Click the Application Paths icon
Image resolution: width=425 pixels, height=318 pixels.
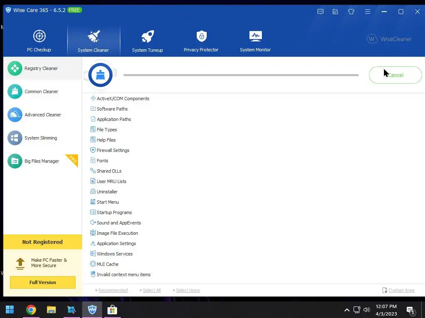point(93,119)
